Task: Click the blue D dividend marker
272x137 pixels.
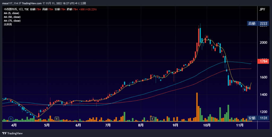Action: click(11, 119)
